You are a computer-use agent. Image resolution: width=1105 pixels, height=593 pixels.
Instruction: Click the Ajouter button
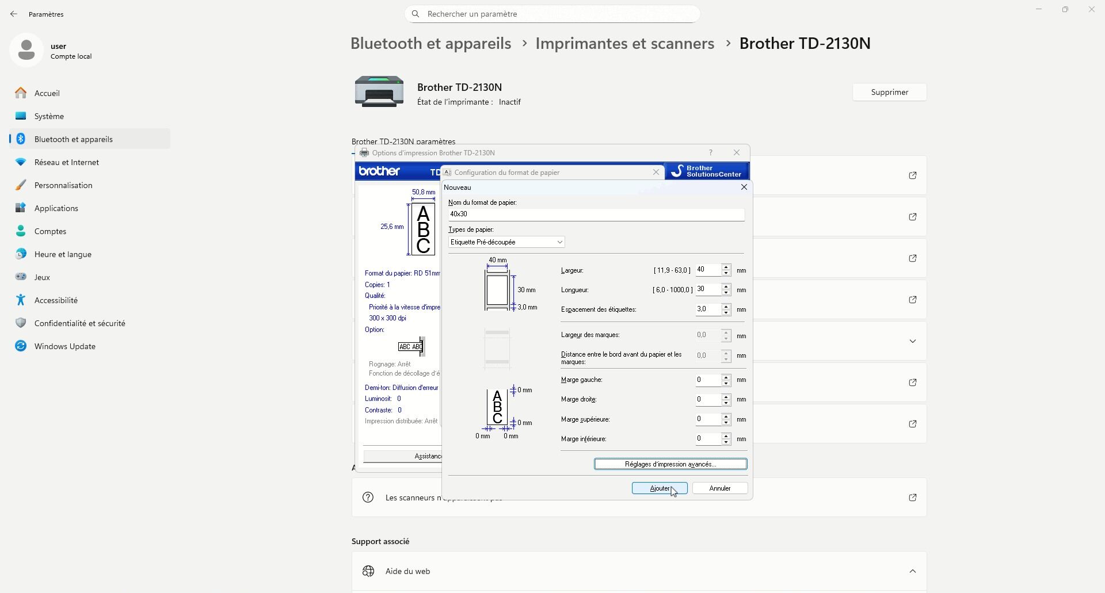pos(659,488)
